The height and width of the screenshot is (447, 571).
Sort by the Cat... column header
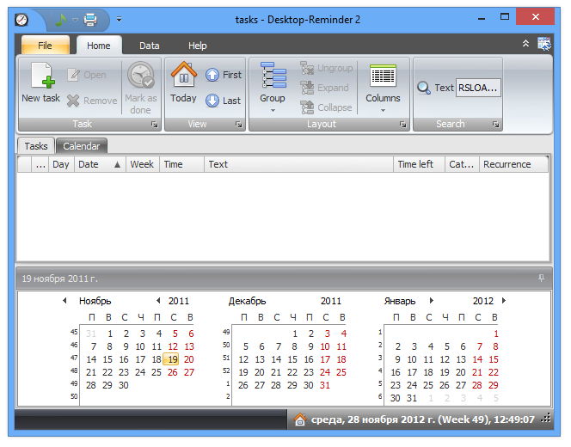point(462,164)
